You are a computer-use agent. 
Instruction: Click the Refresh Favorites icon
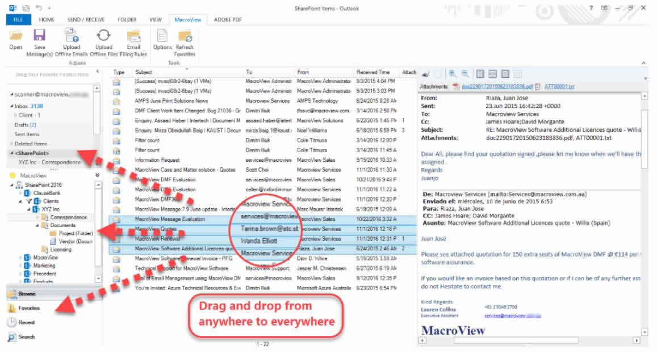coord(185,36)
